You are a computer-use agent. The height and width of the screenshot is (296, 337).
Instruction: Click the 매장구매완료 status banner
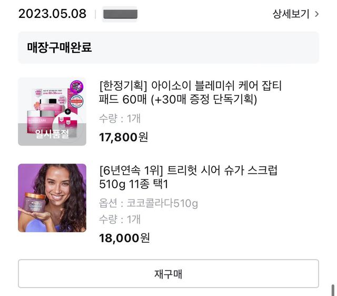coord(168,47)
